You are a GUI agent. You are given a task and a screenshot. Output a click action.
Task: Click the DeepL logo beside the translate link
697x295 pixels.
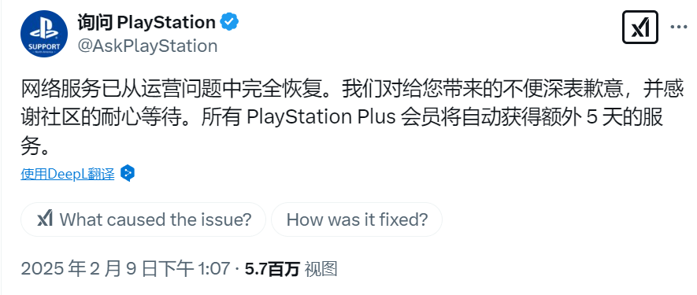pos(128,174)
